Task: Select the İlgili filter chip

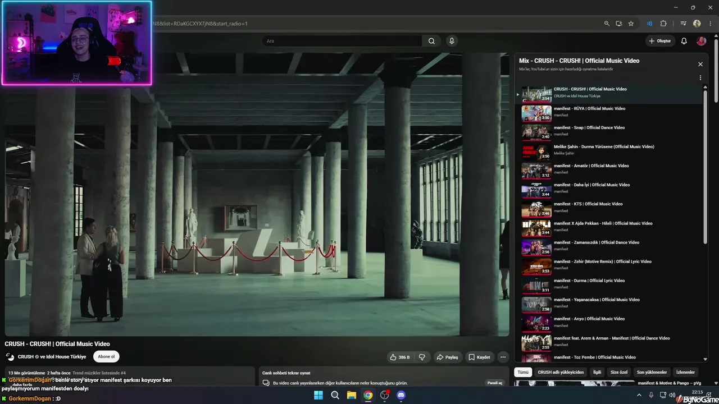Action: point(597,372)
